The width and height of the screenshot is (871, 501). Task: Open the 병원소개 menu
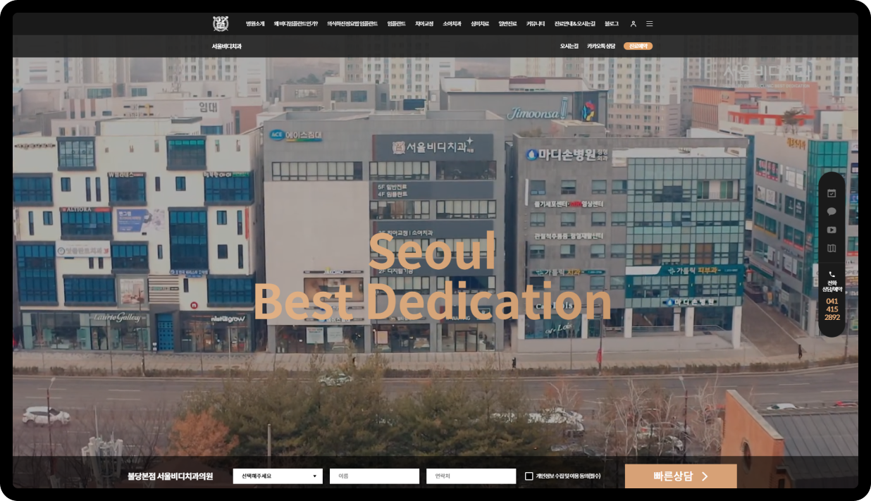pyautogui.click(x=255, y=24)
